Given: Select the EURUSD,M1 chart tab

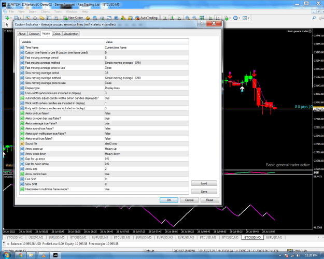Looking at the screenshot, I should pyautogui.click(x=274, y=238).
